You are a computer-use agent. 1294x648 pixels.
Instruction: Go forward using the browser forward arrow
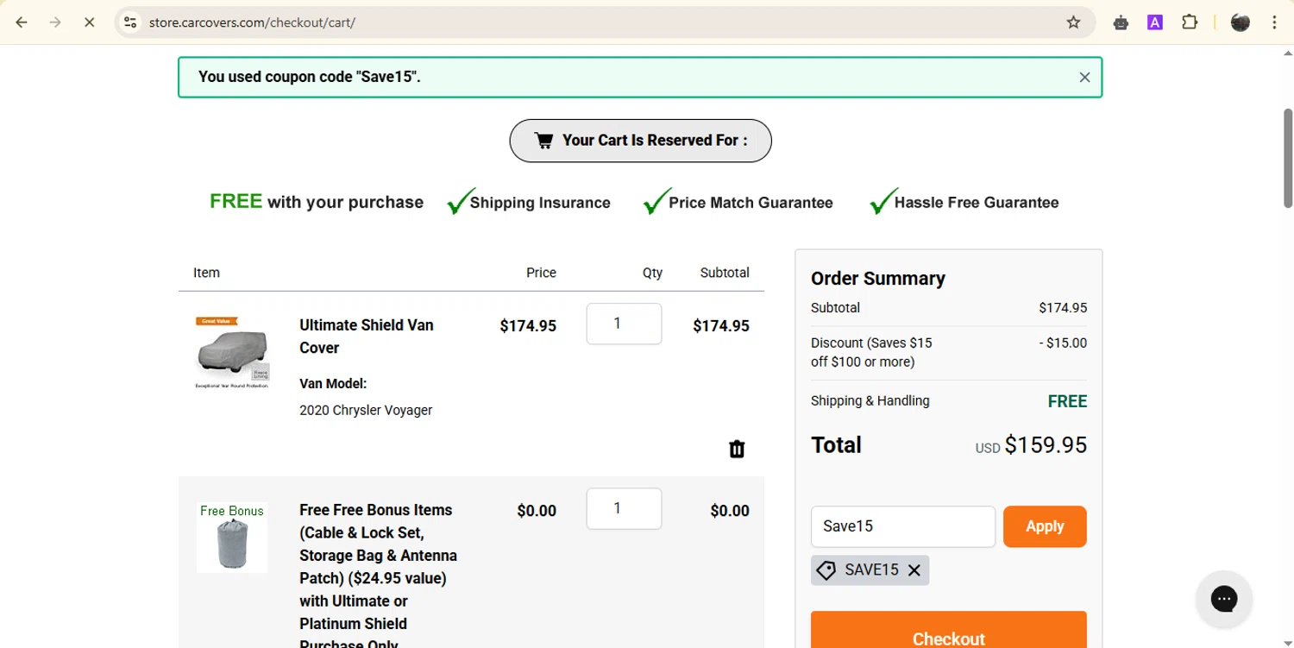pyautogui.click(x=55, y=22)
